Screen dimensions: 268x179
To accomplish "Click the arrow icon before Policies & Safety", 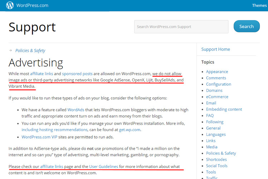I will (11, 50).
